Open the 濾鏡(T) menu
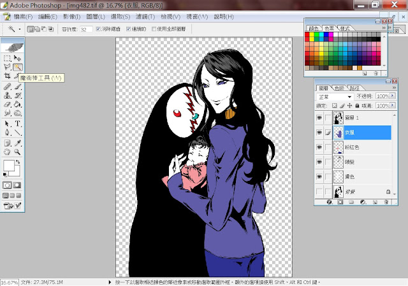The image size is (408, 286). tap(145, 17)
